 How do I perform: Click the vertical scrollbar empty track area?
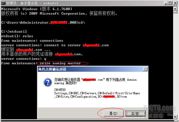175,64
